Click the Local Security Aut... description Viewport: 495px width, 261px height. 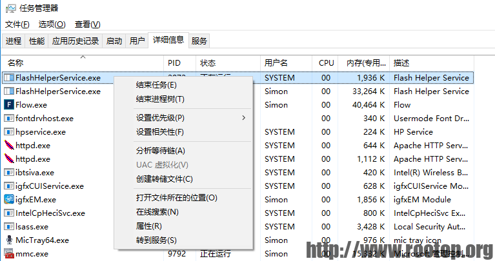click(x=429, y=227)
